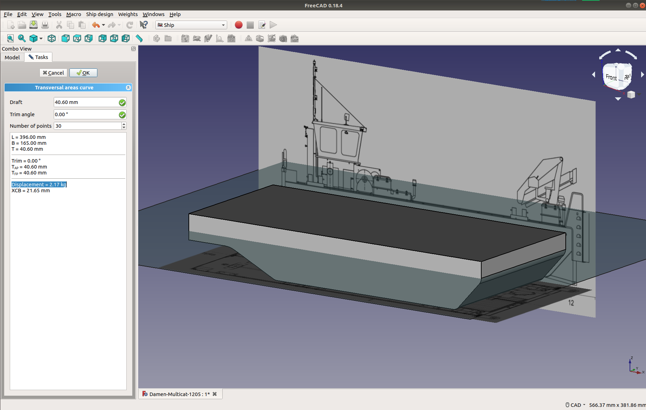Screen dimensions: 646x410
Task: Click the Copy icon
Action: (70, 25)
